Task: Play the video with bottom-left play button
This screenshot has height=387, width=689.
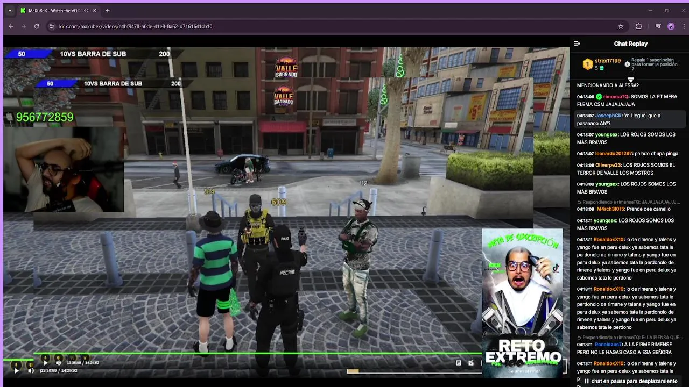Action: click(x=16, y=370)
